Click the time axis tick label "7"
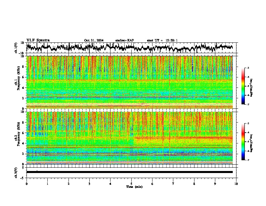This screenshot has width=266, height=206. tap(173, 184)
